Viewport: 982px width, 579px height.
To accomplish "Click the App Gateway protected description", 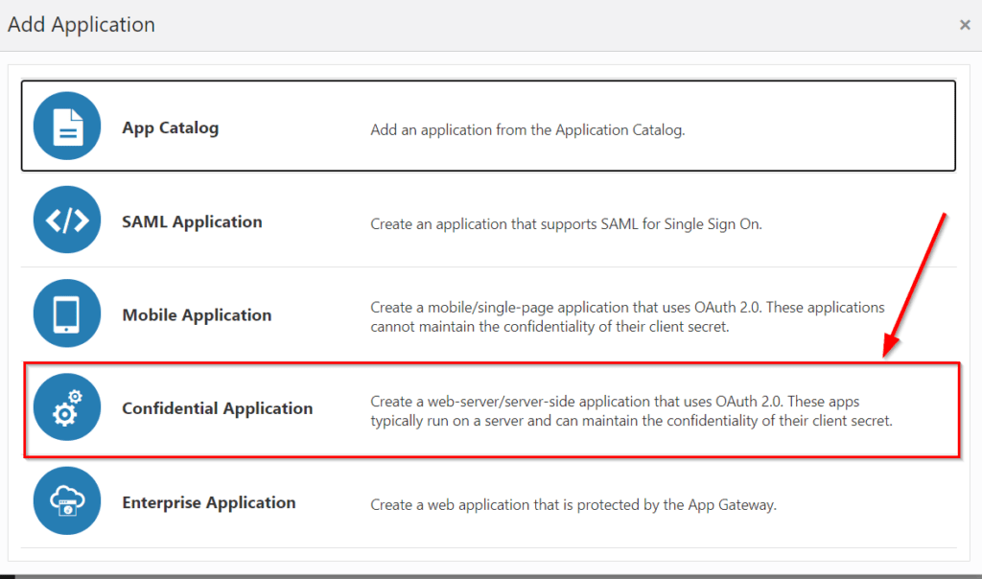I will pyautogui.click(x=573, y=504).
